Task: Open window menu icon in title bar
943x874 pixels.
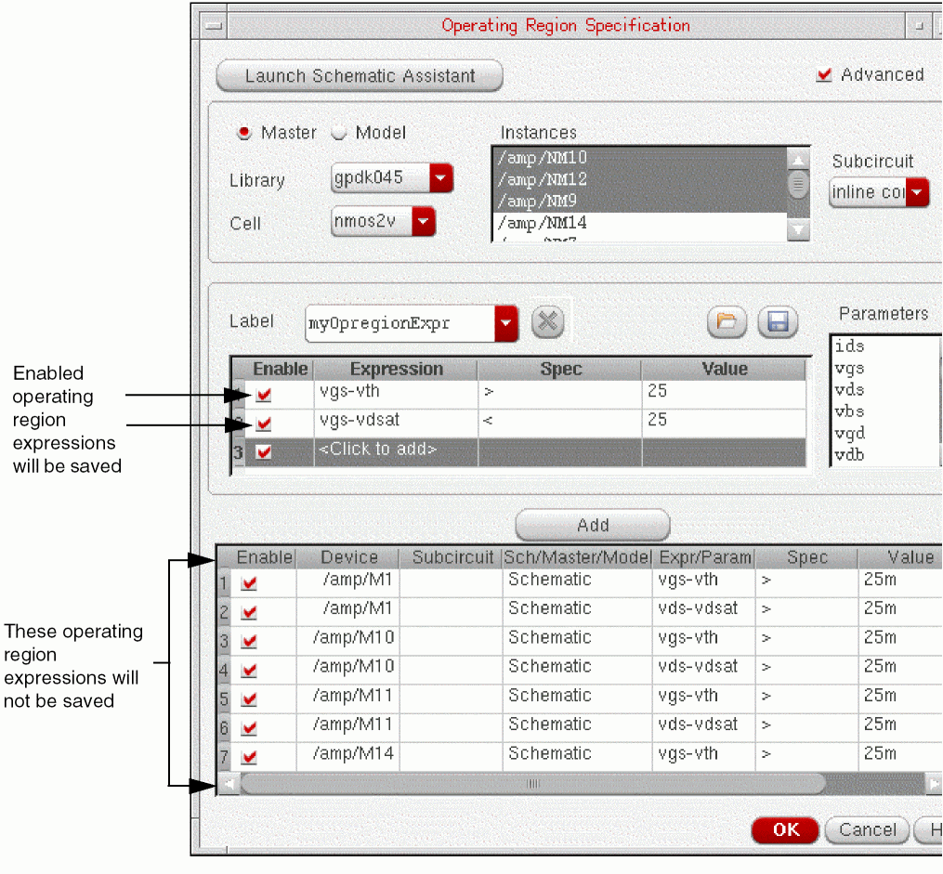Action: pyautogui.click(x=214, y=26)
